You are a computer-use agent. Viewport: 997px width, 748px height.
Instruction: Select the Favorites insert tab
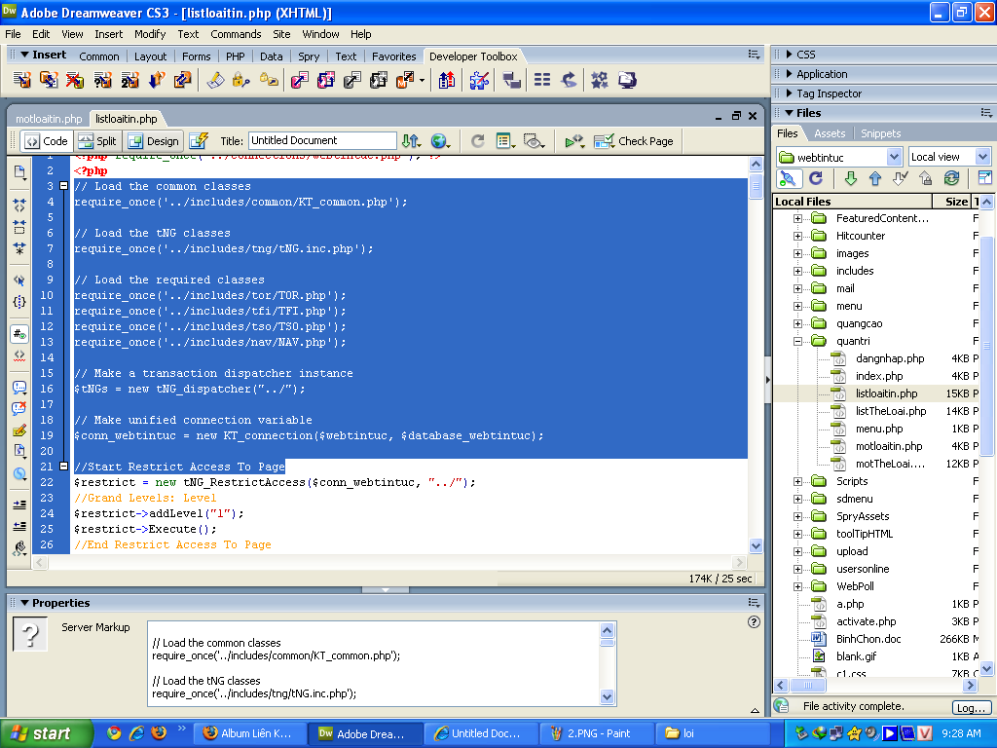[x=393, y=56]
